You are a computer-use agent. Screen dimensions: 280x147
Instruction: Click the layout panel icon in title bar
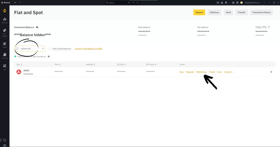tap(233, 3)
